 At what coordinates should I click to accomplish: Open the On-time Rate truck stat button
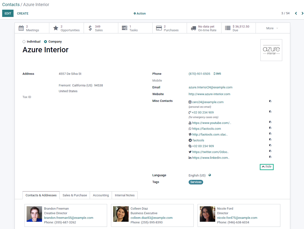(204, 28)
